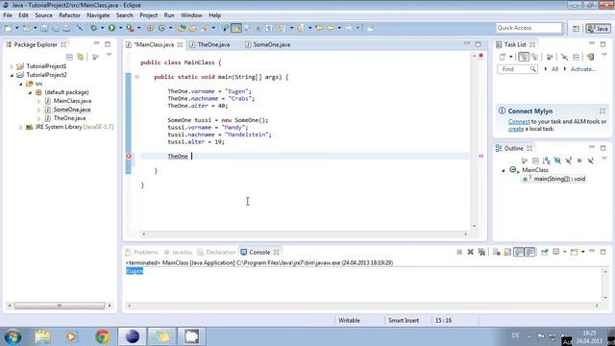Open the Refactor menu
The height and width of the screenshot is (346, 615).
[69, 15]
